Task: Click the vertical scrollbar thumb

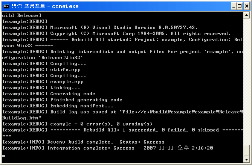Action: tap(246, 150)
